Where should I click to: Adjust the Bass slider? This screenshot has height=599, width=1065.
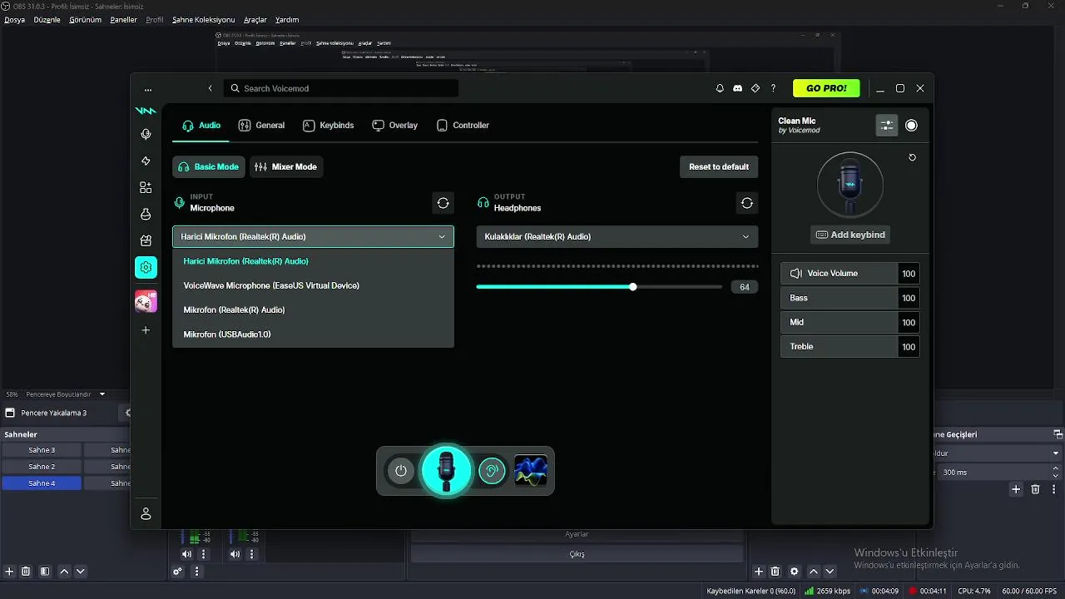[850, 298]
